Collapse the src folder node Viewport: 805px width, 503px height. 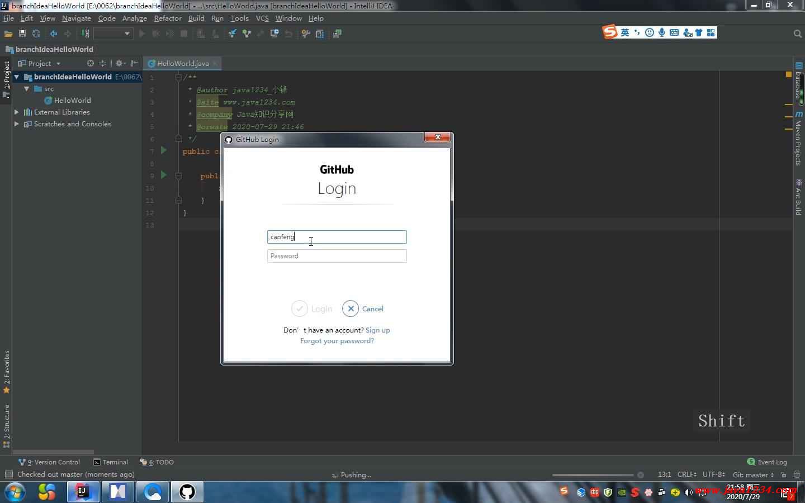click(x=26, y=89)
